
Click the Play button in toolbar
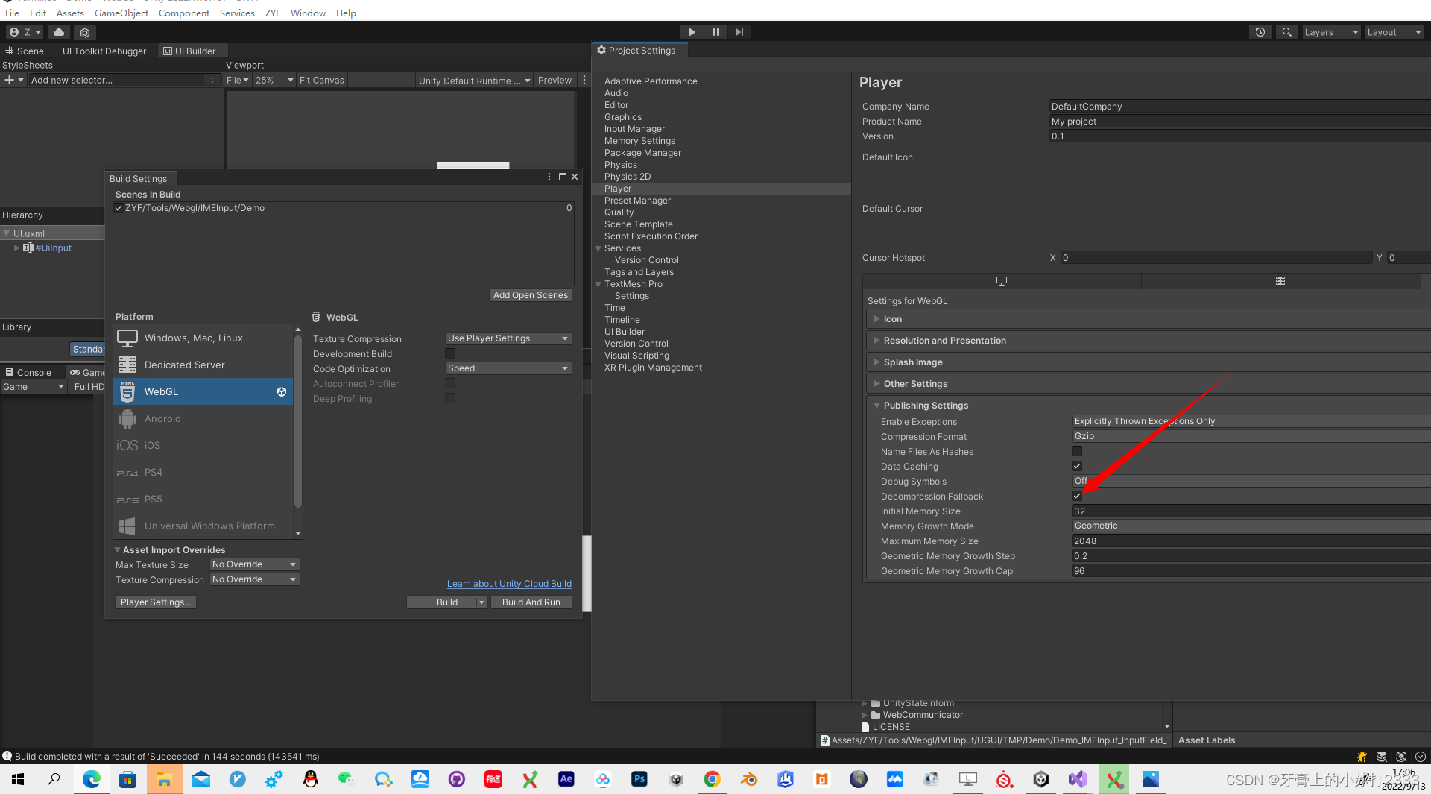tap(692, 32)
